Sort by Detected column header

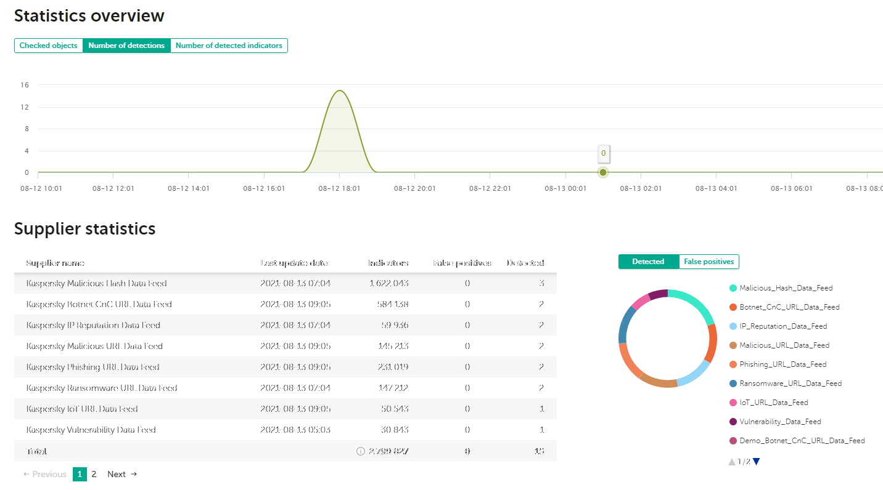tap(525, 263)
